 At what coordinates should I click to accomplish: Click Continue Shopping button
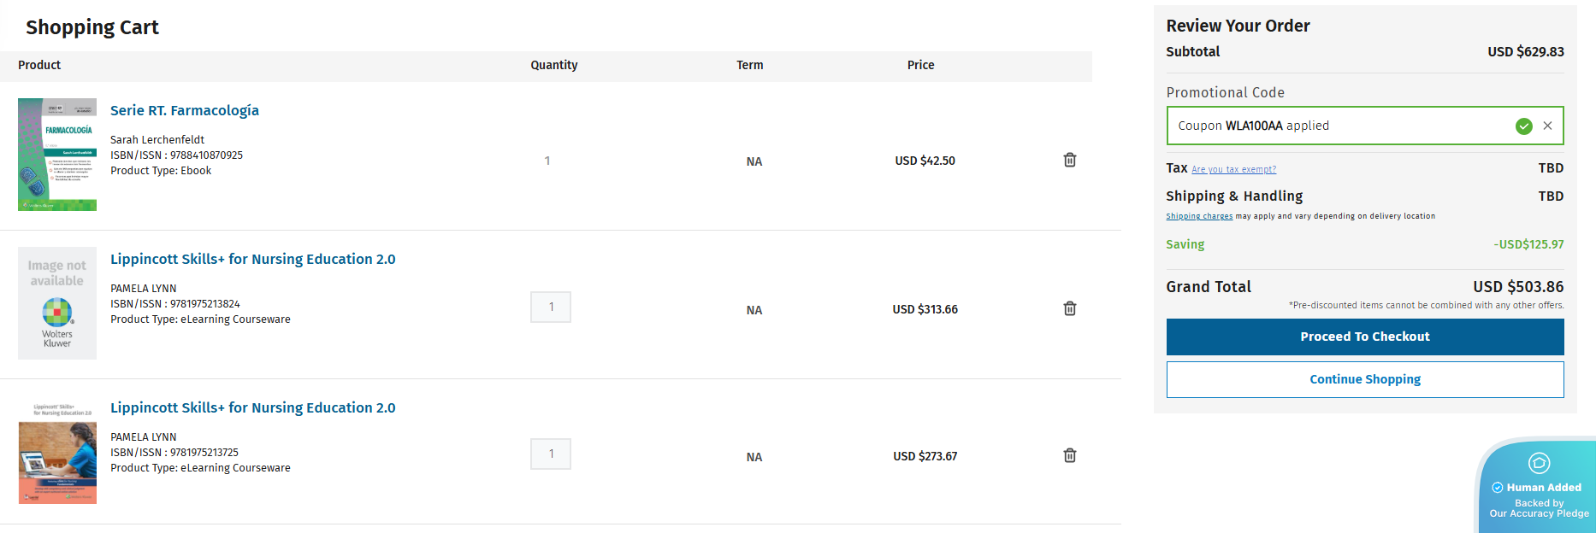(x=1364, y=379)
